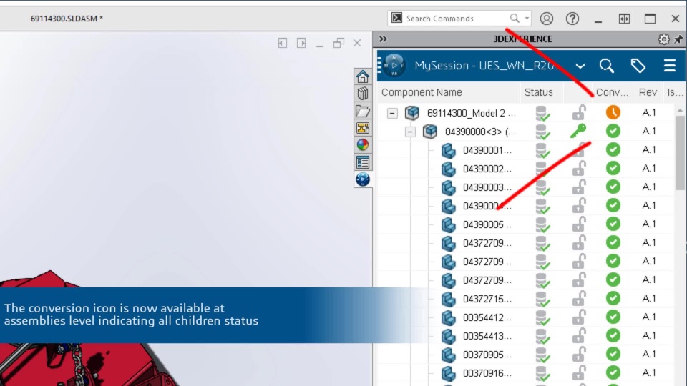The width and height of the screenshot is (687, 386).
Task: Open the Design Library task pane tab
Action: (x=363, y=94)
